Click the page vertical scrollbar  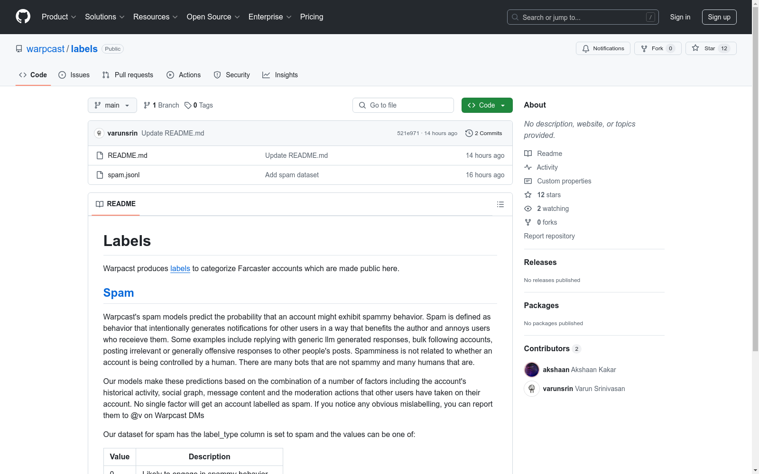(x=755, y=180)
